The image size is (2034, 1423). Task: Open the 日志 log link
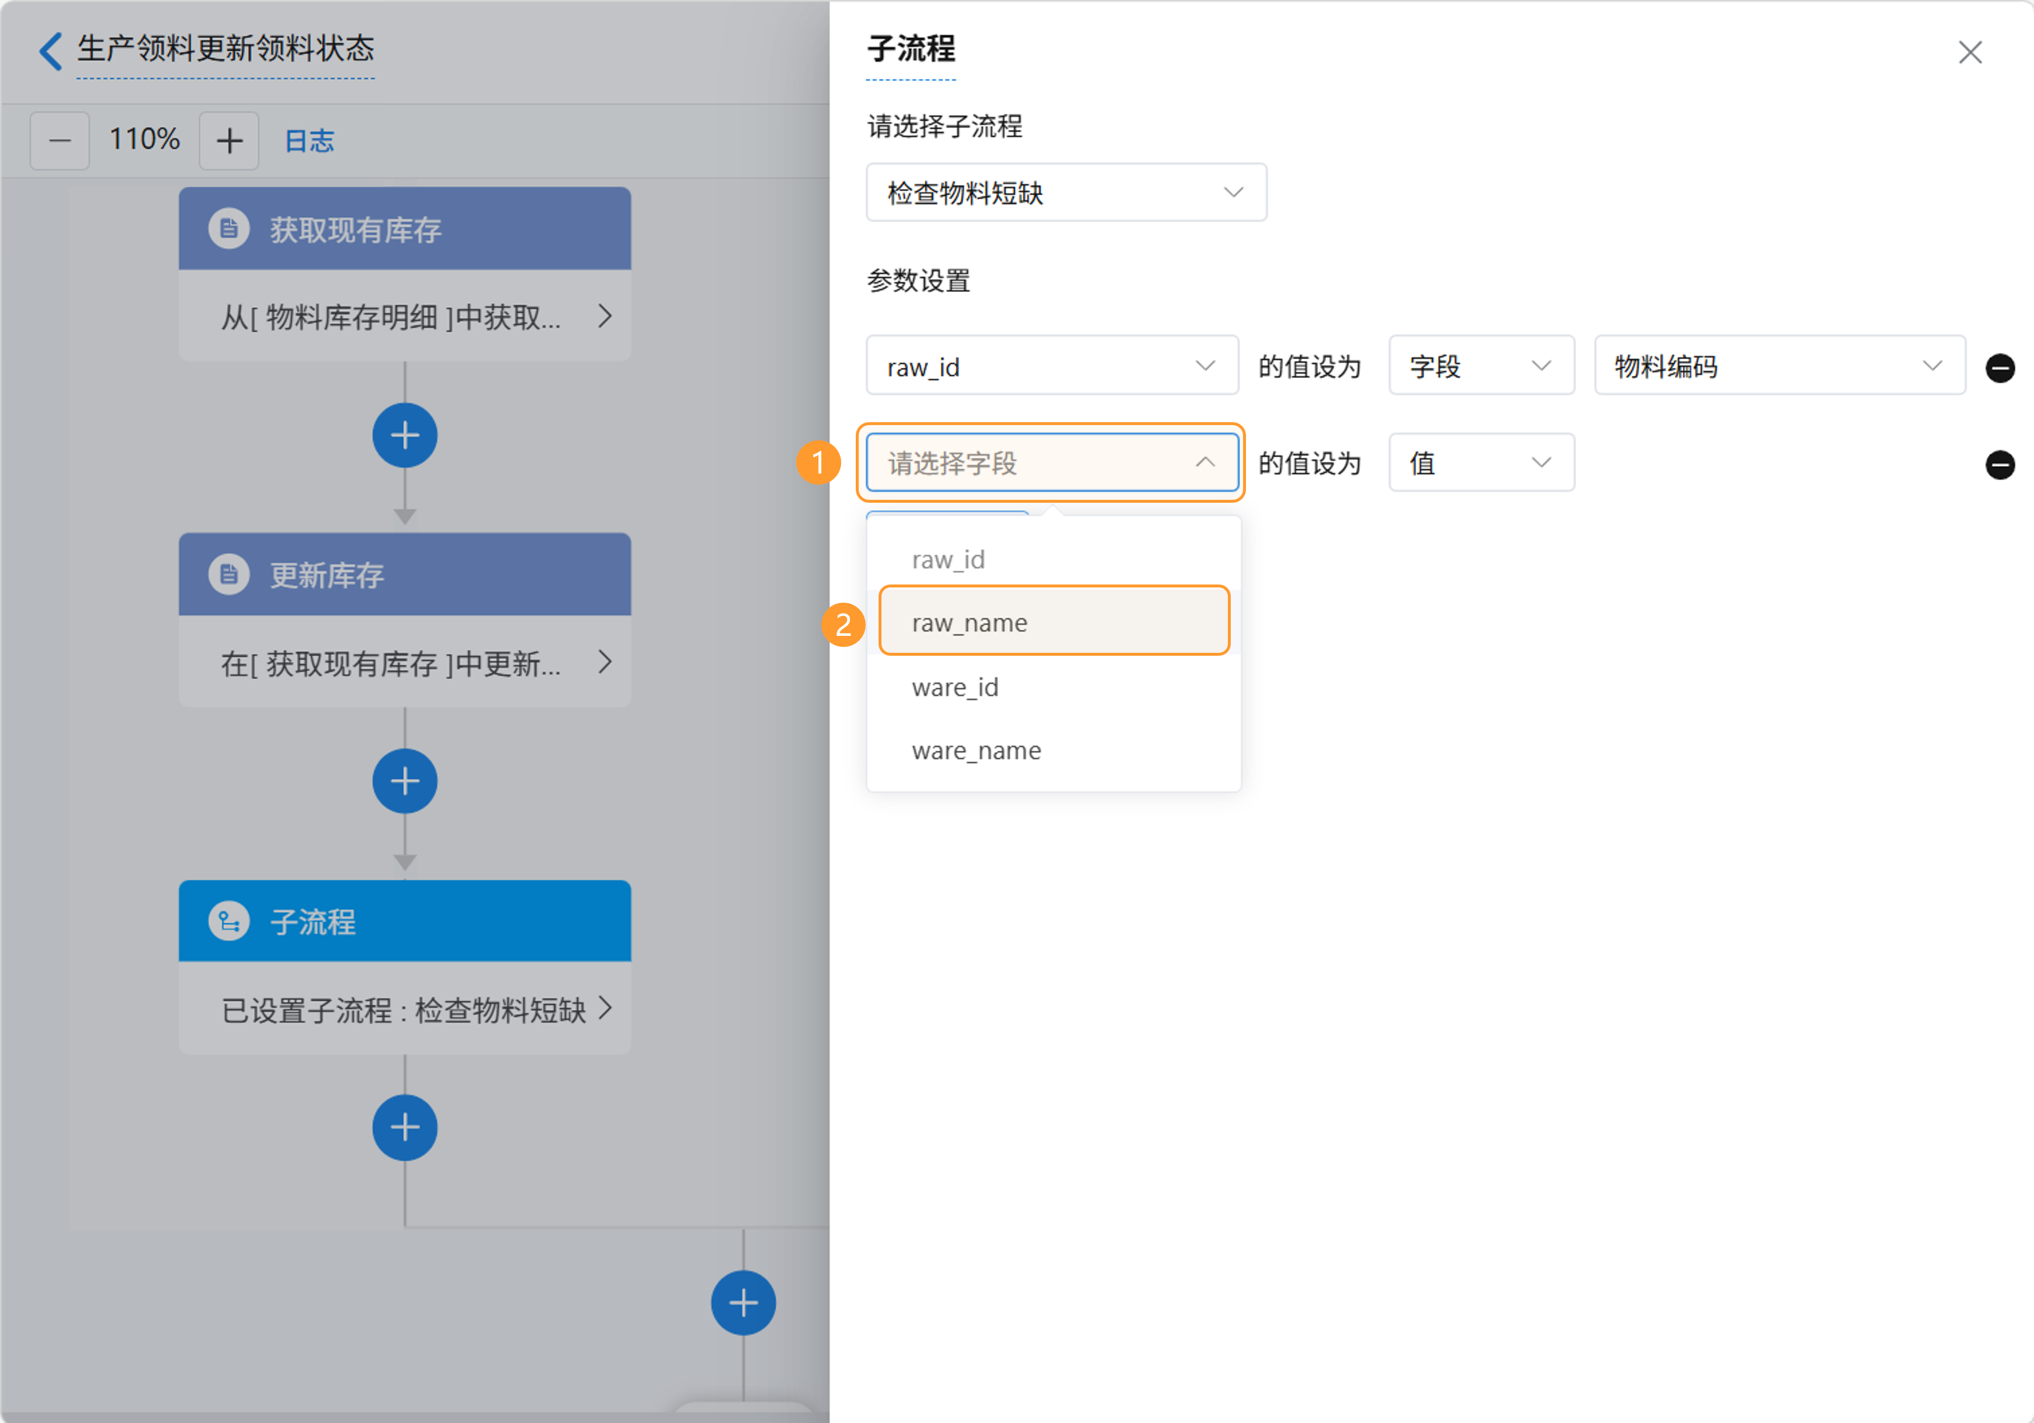click(309, 140)
